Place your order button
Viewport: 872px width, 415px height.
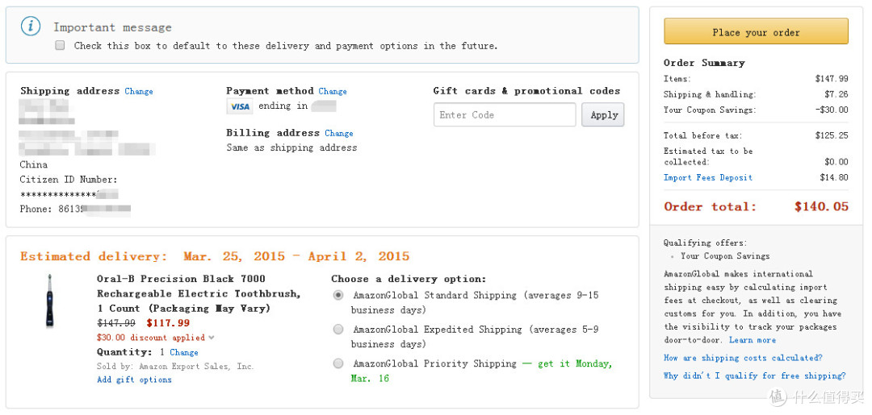point(756,31)
